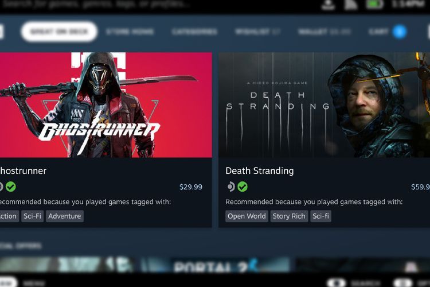The image size is (430, 287).
Task: Click the Search input field at top
Action: (96, 4)
